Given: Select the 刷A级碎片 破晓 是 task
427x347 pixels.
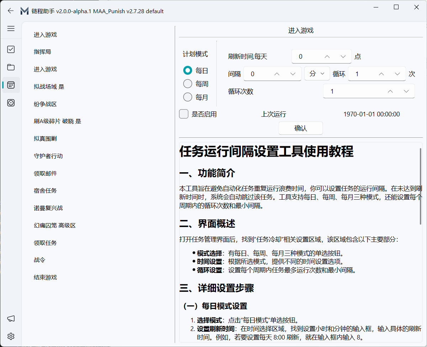Looking at the screenshot, I should coord(57,121).
